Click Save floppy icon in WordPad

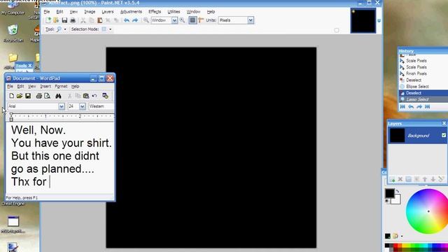coord(28,96)
